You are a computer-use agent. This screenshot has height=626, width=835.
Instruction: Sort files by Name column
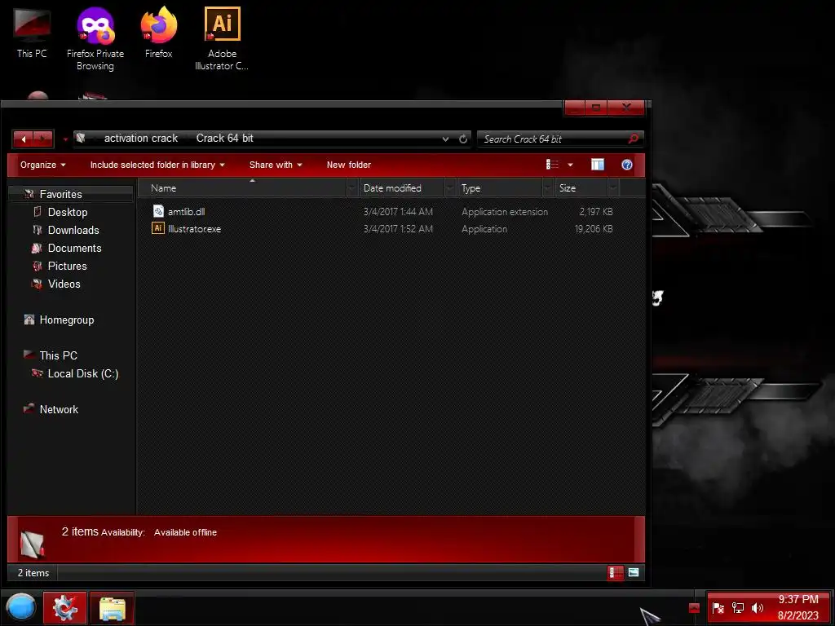point(242,188)
